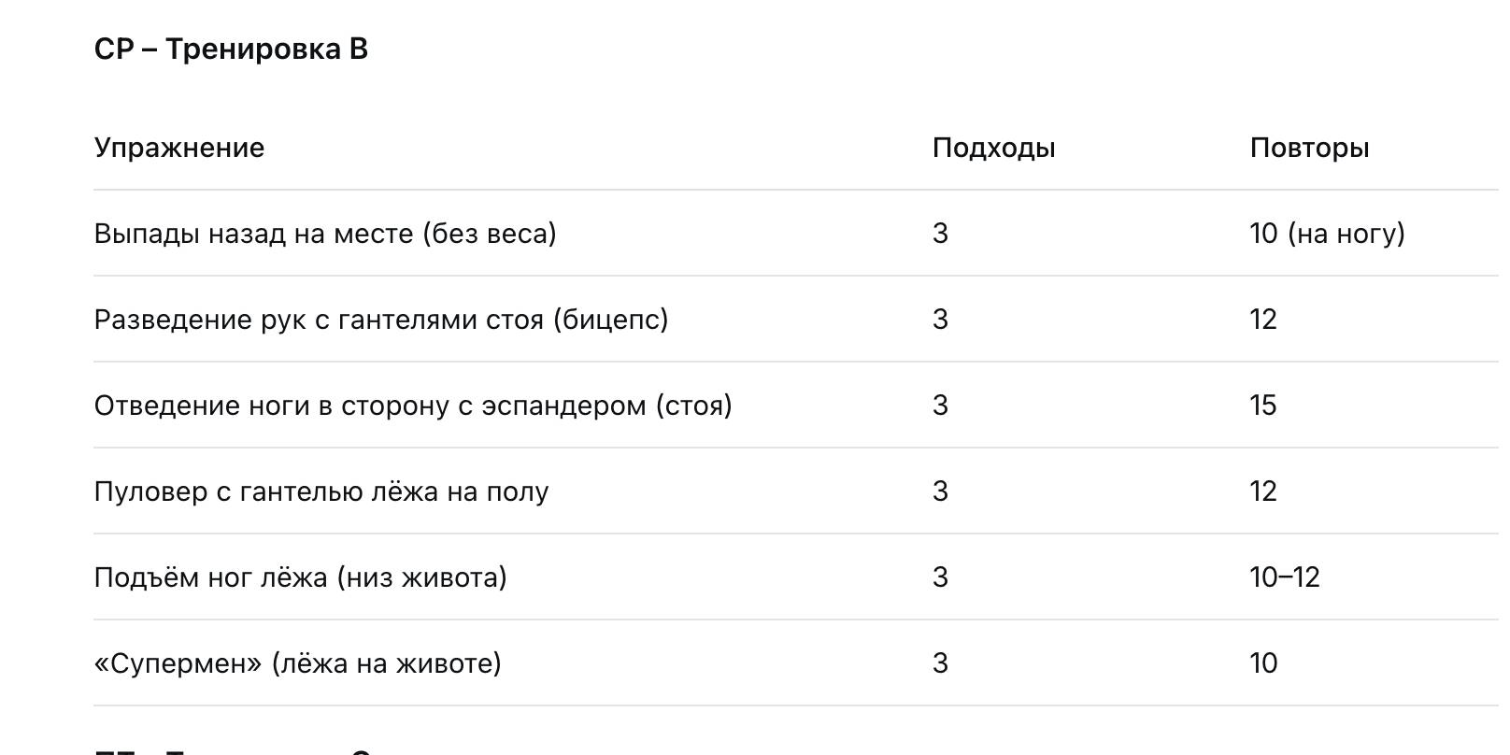Select sets value for the "Разведение рук" row

coord(940,320)
